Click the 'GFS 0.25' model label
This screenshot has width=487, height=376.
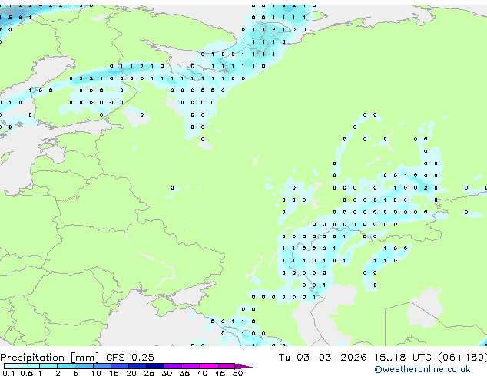pos(130,358)
